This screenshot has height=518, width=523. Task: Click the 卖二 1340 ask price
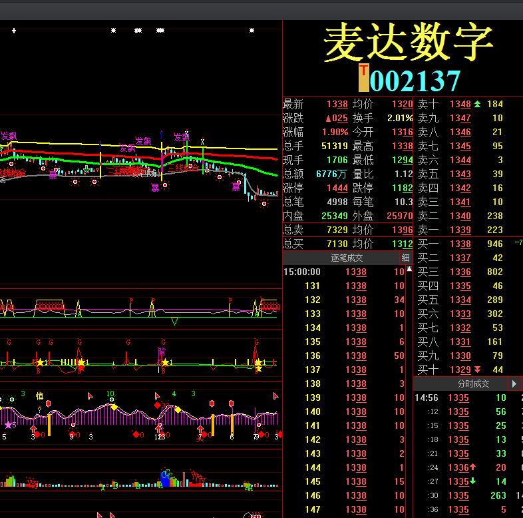[x=460, y=216]
